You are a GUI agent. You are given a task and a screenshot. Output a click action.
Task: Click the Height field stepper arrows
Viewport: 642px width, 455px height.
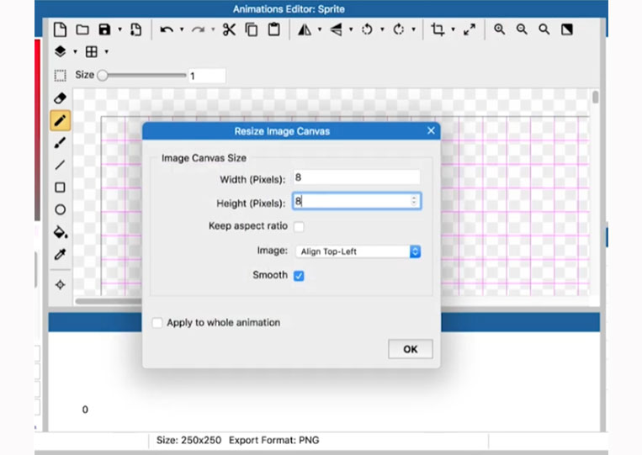coord(414,201)
